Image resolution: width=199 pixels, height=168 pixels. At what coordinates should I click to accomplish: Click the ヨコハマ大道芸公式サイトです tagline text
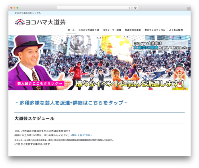[28, 13]
